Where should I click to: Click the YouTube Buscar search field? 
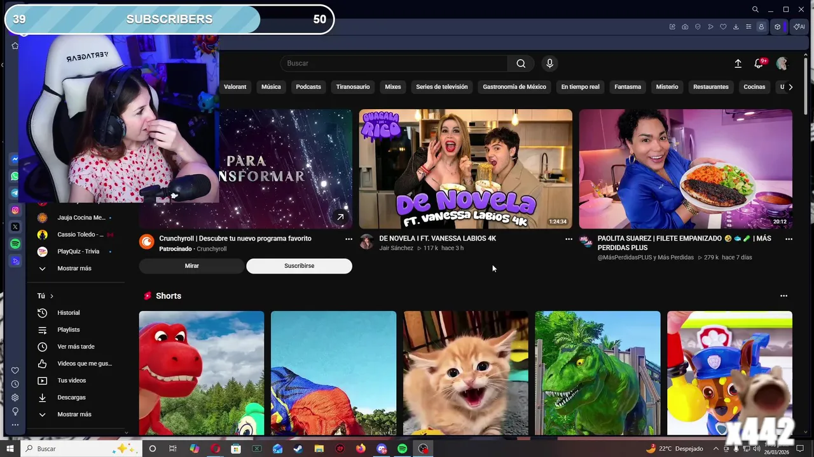[x=394, y=63]
